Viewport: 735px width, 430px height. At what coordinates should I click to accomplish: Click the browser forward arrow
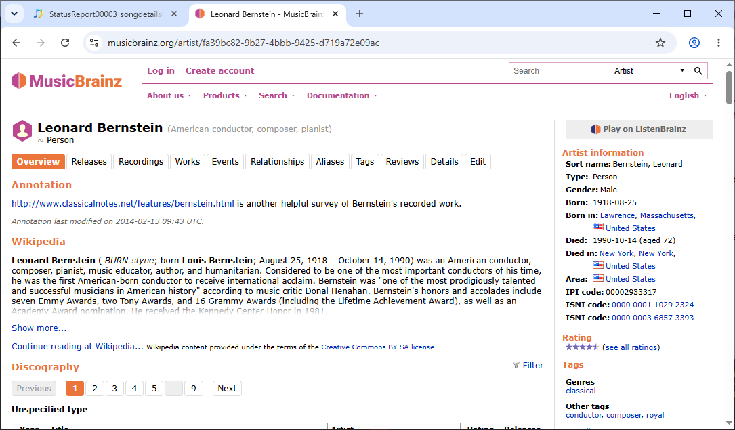pos(41,43)
